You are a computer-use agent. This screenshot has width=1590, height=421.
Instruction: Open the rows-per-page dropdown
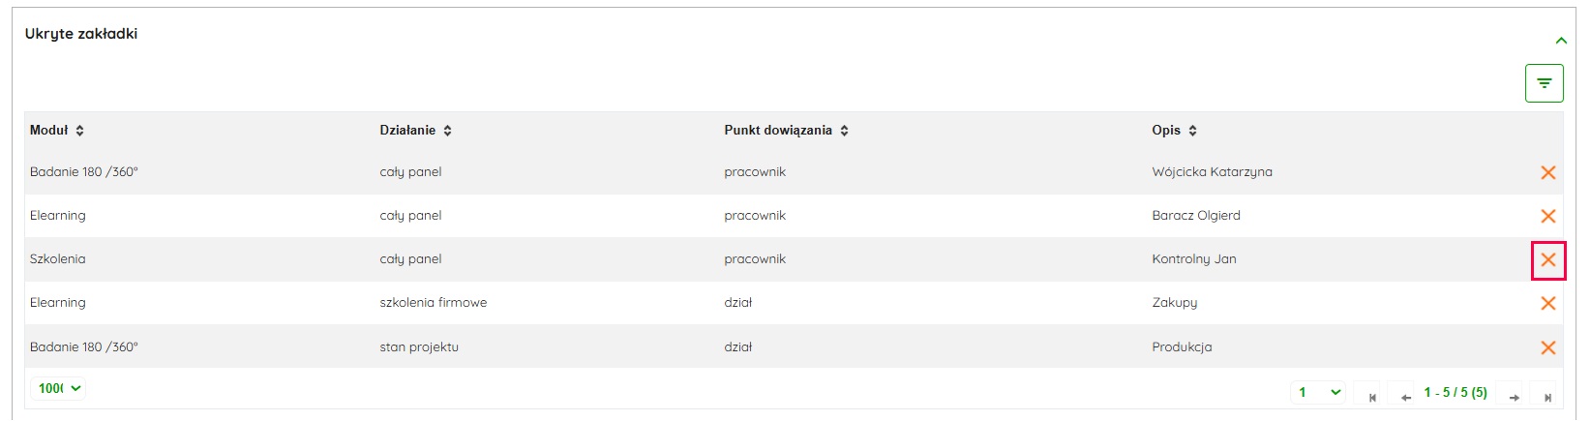(59, 388)
